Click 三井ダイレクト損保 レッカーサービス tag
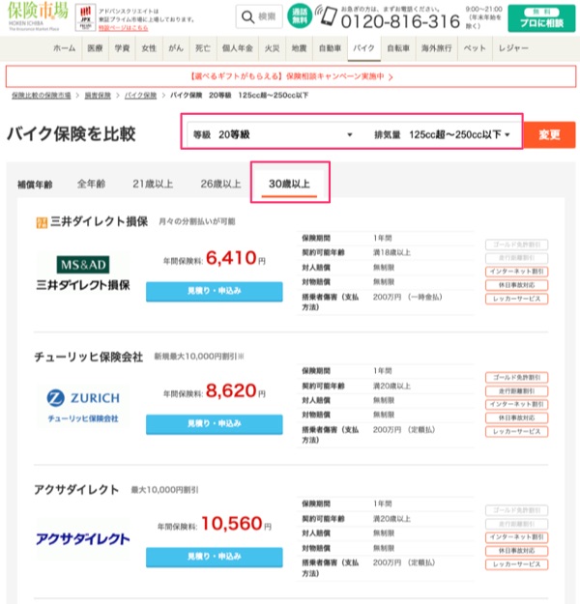This screenshot has height=604, width=580. [516, 299]
